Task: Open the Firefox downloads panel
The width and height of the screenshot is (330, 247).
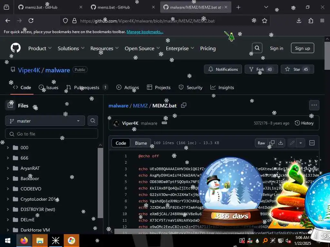Action: click(x=299, y=21)
